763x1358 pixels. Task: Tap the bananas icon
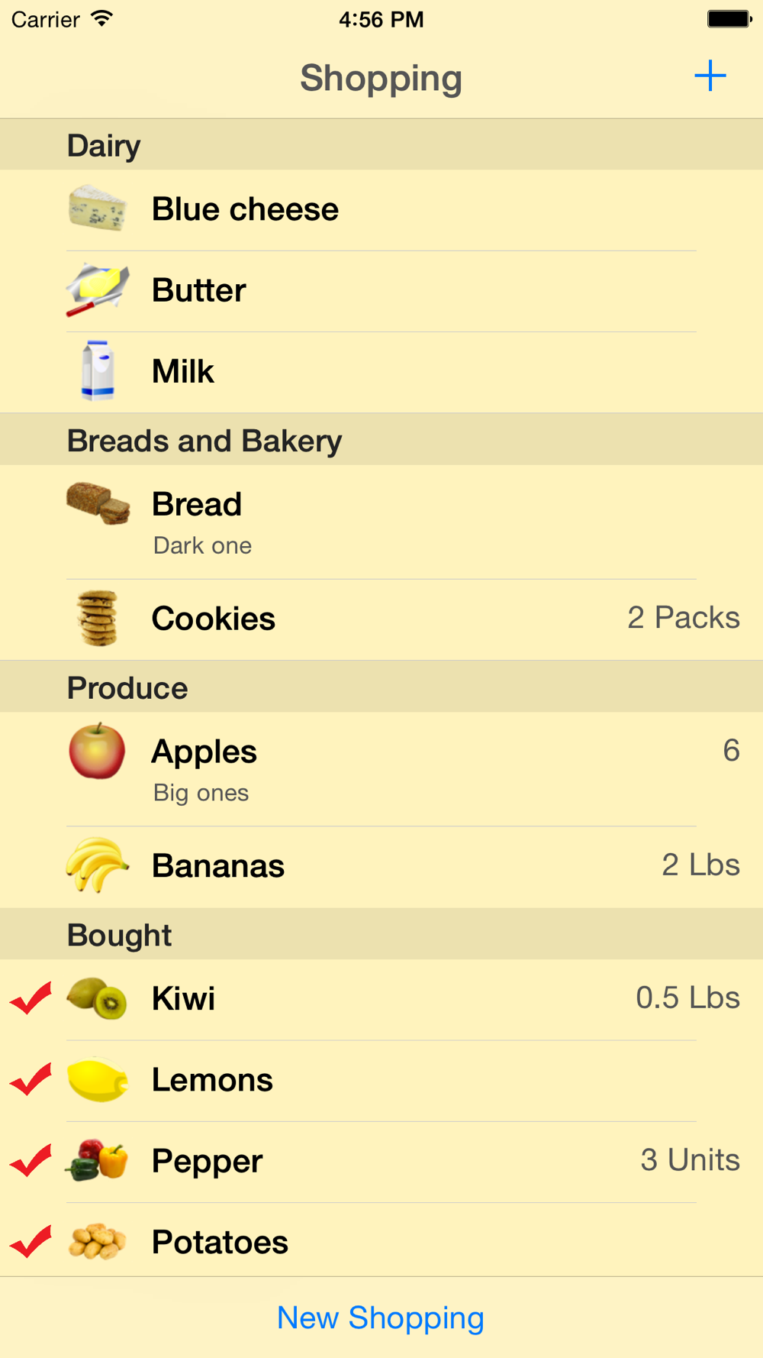[x=97, y=865]
